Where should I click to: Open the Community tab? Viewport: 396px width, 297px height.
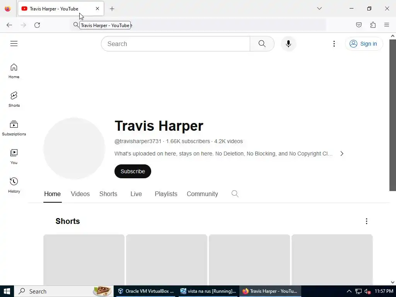(x=202, y=194)
